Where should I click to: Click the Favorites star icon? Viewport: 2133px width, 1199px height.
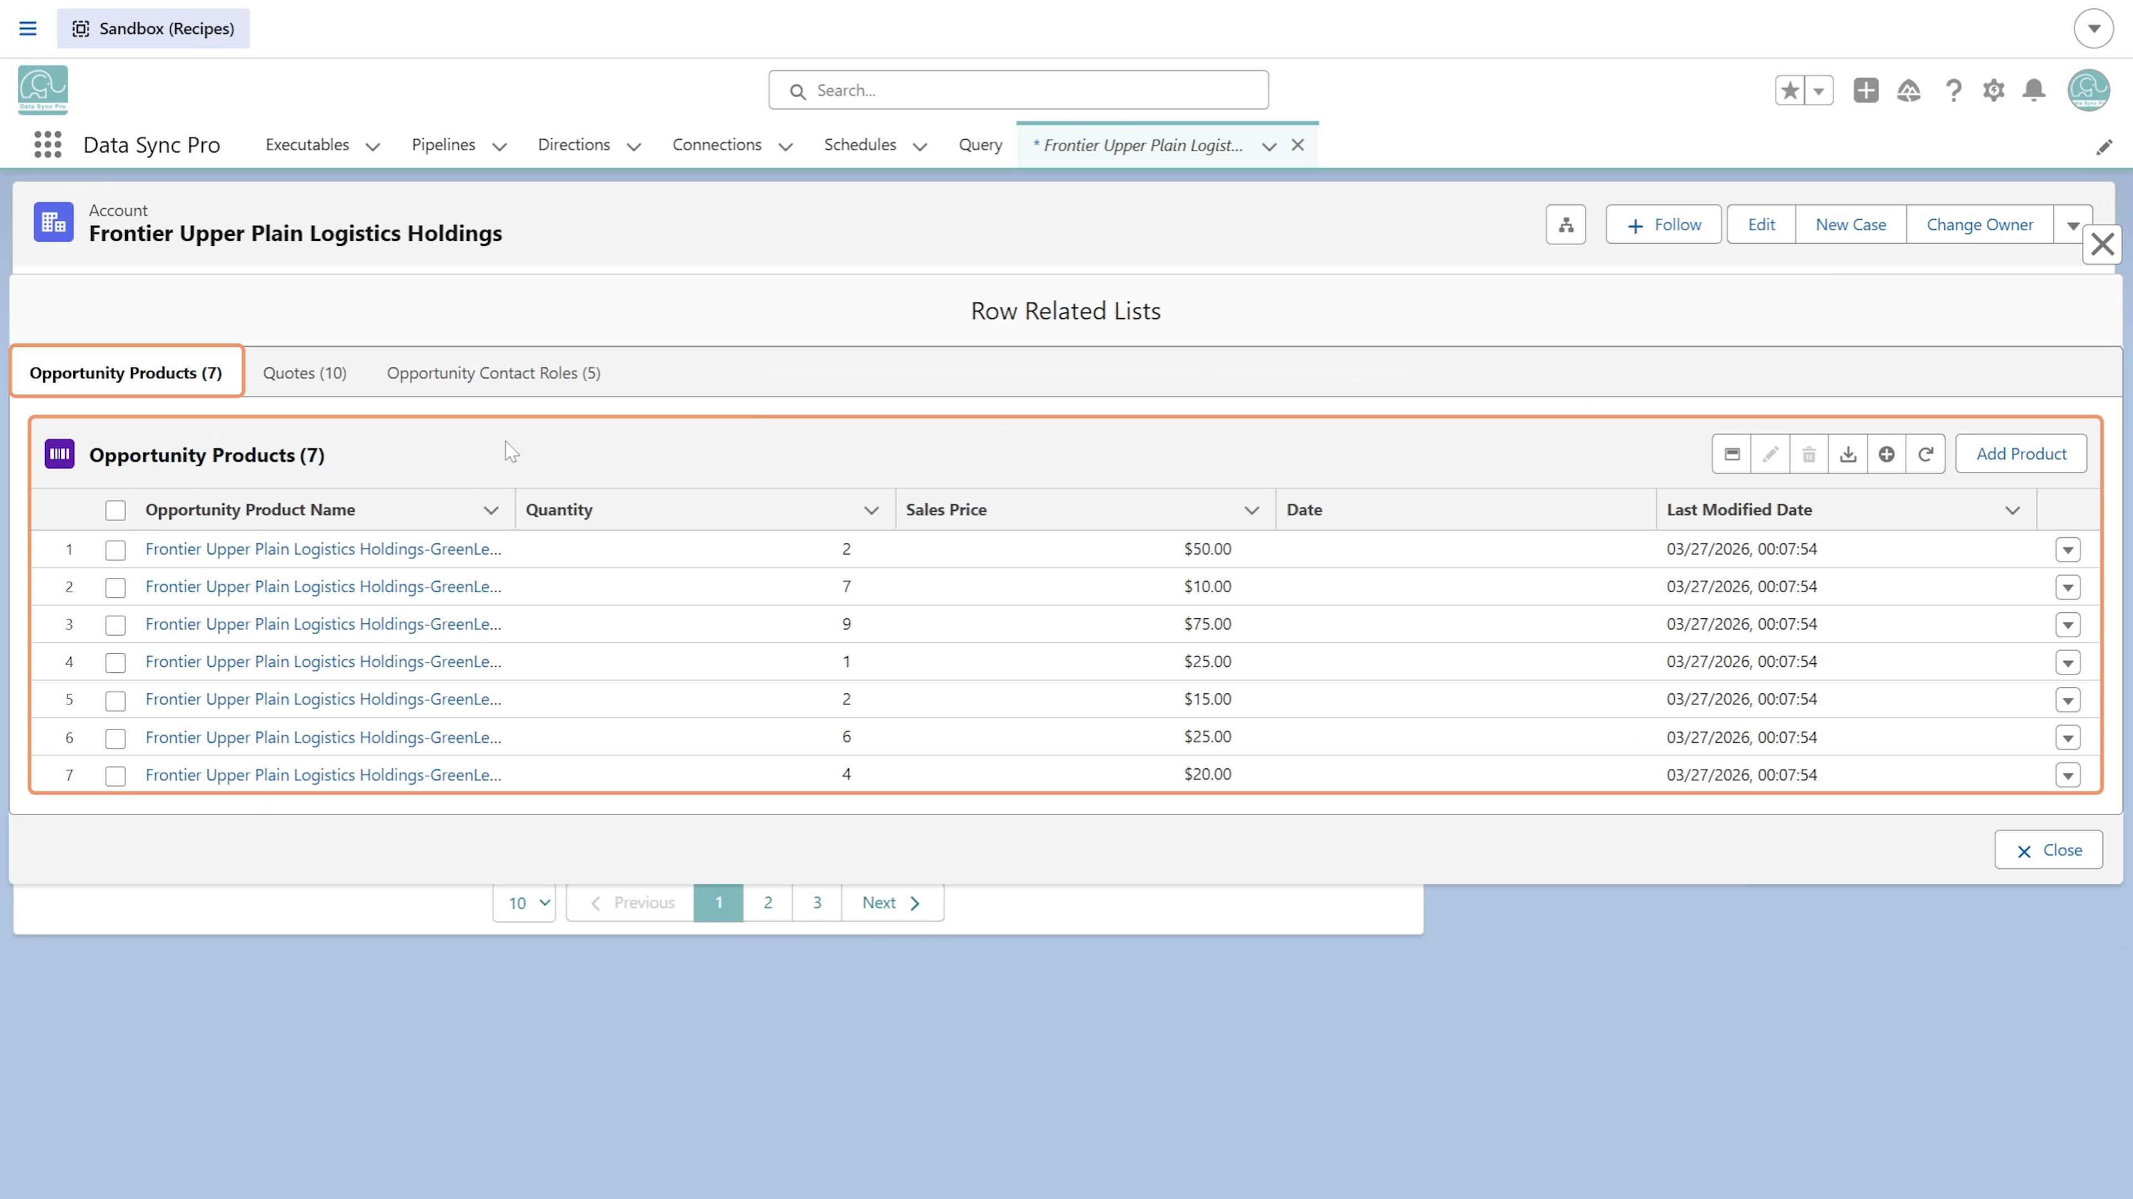point(1790,90)
